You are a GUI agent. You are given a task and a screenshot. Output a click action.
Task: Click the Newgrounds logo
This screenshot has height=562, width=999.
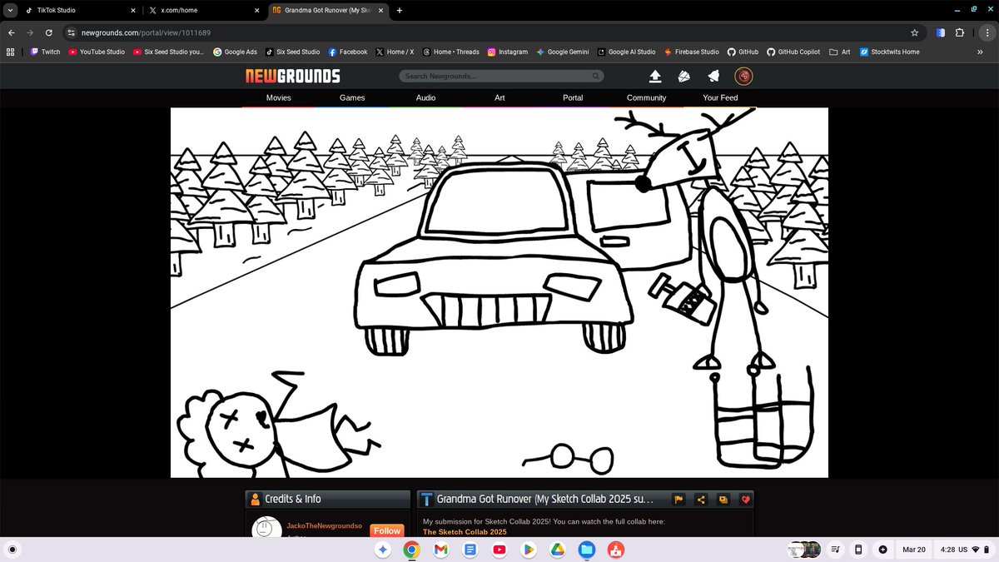[x=292, y=77]
